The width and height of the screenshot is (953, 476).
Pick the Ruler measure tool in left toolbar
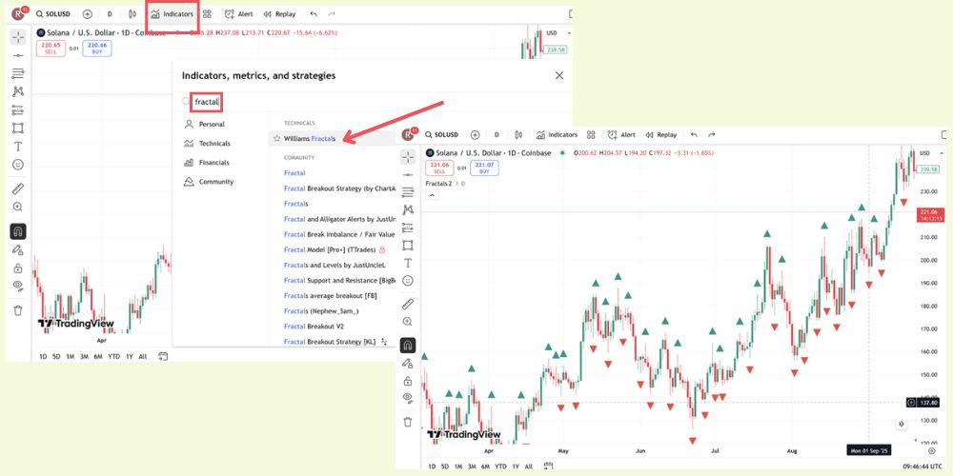coord(17,188)
